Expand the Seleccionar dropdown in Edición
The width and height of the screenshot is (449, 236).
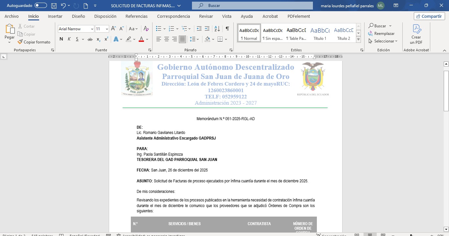[x=383, y=41]
